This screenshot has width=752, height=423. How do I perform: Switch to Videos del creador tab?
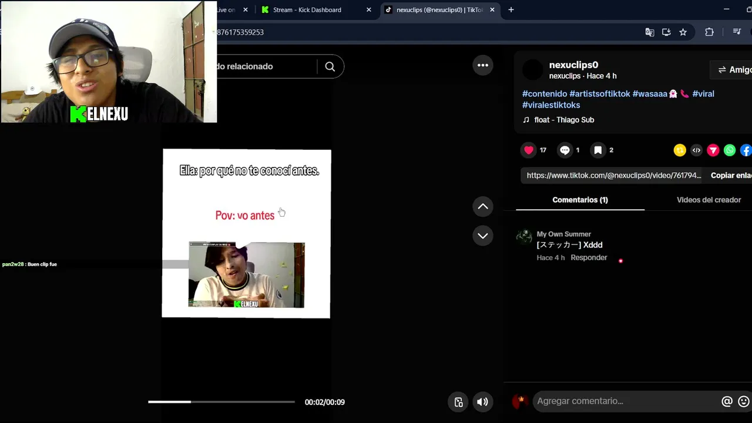point(709,200)
